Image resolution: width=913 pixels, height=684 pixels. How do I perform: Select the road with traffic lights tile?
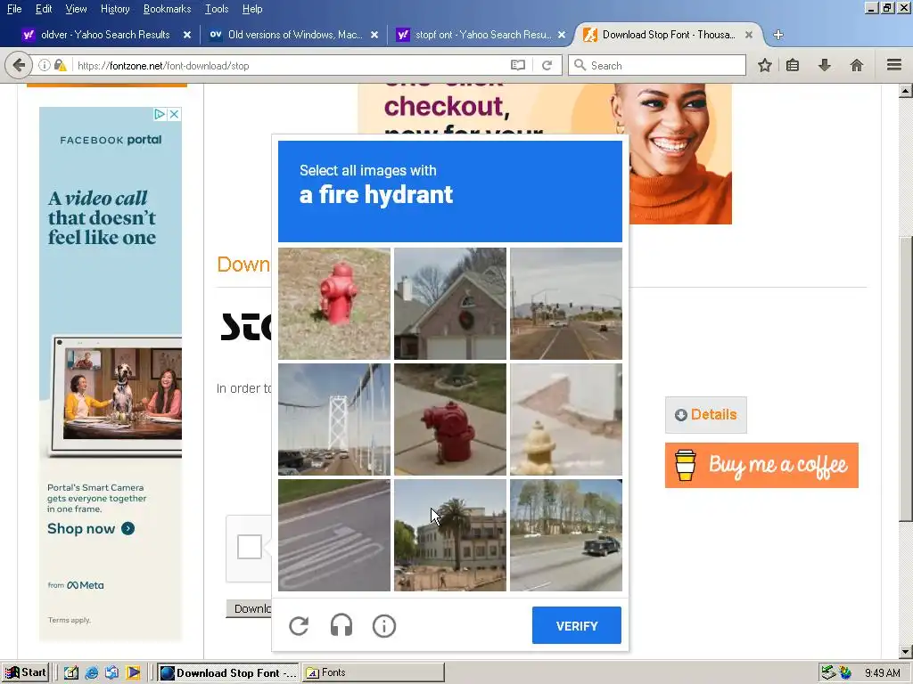pos(566,304)
